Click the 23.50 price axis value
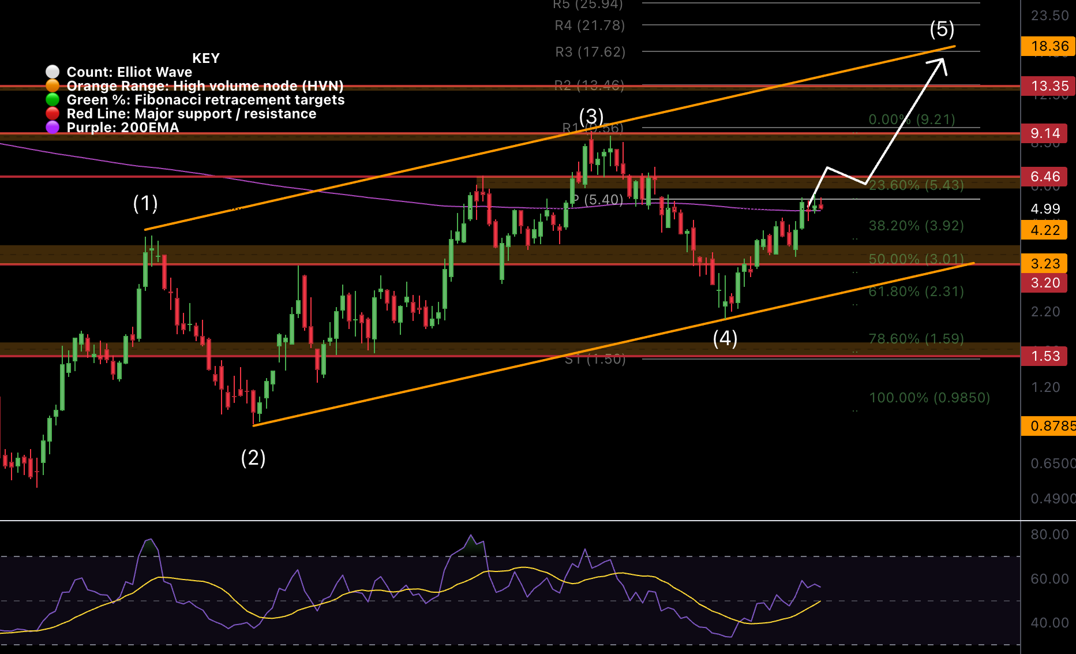Viewport: 1076px width, 654px height. point(1050,16)
